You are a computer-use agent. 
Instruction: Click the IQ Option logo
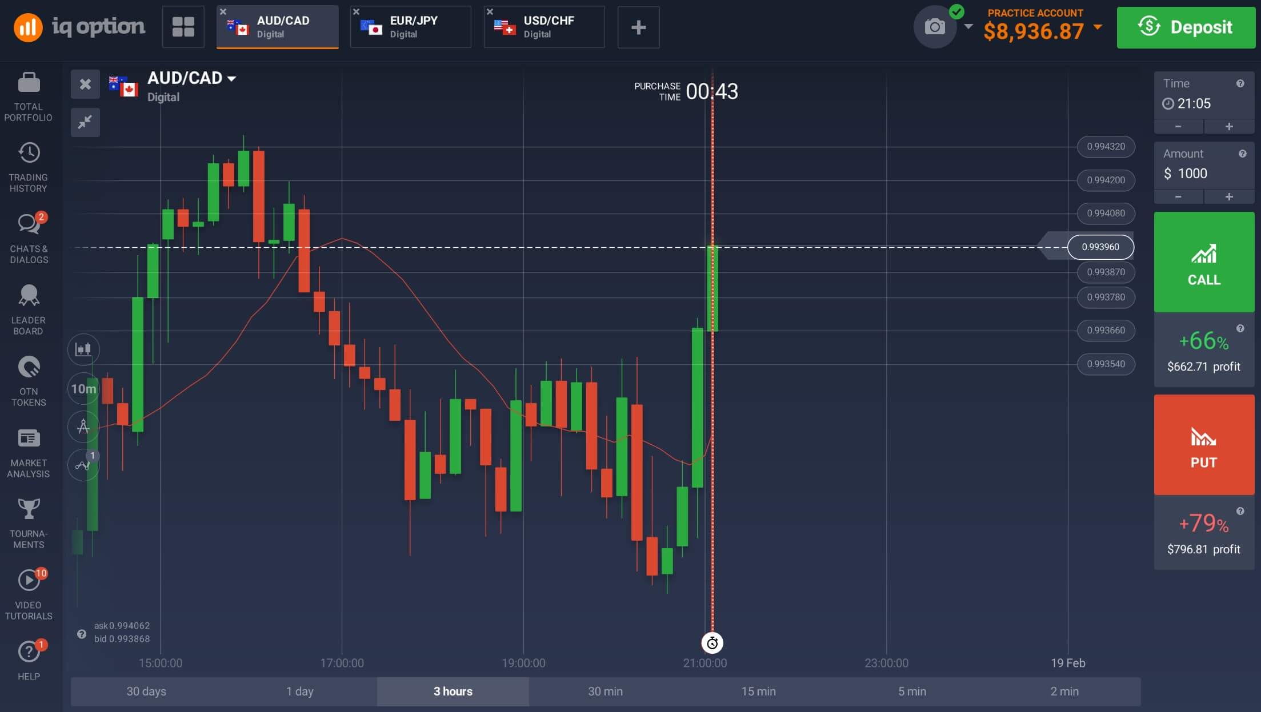pos(79,27)
